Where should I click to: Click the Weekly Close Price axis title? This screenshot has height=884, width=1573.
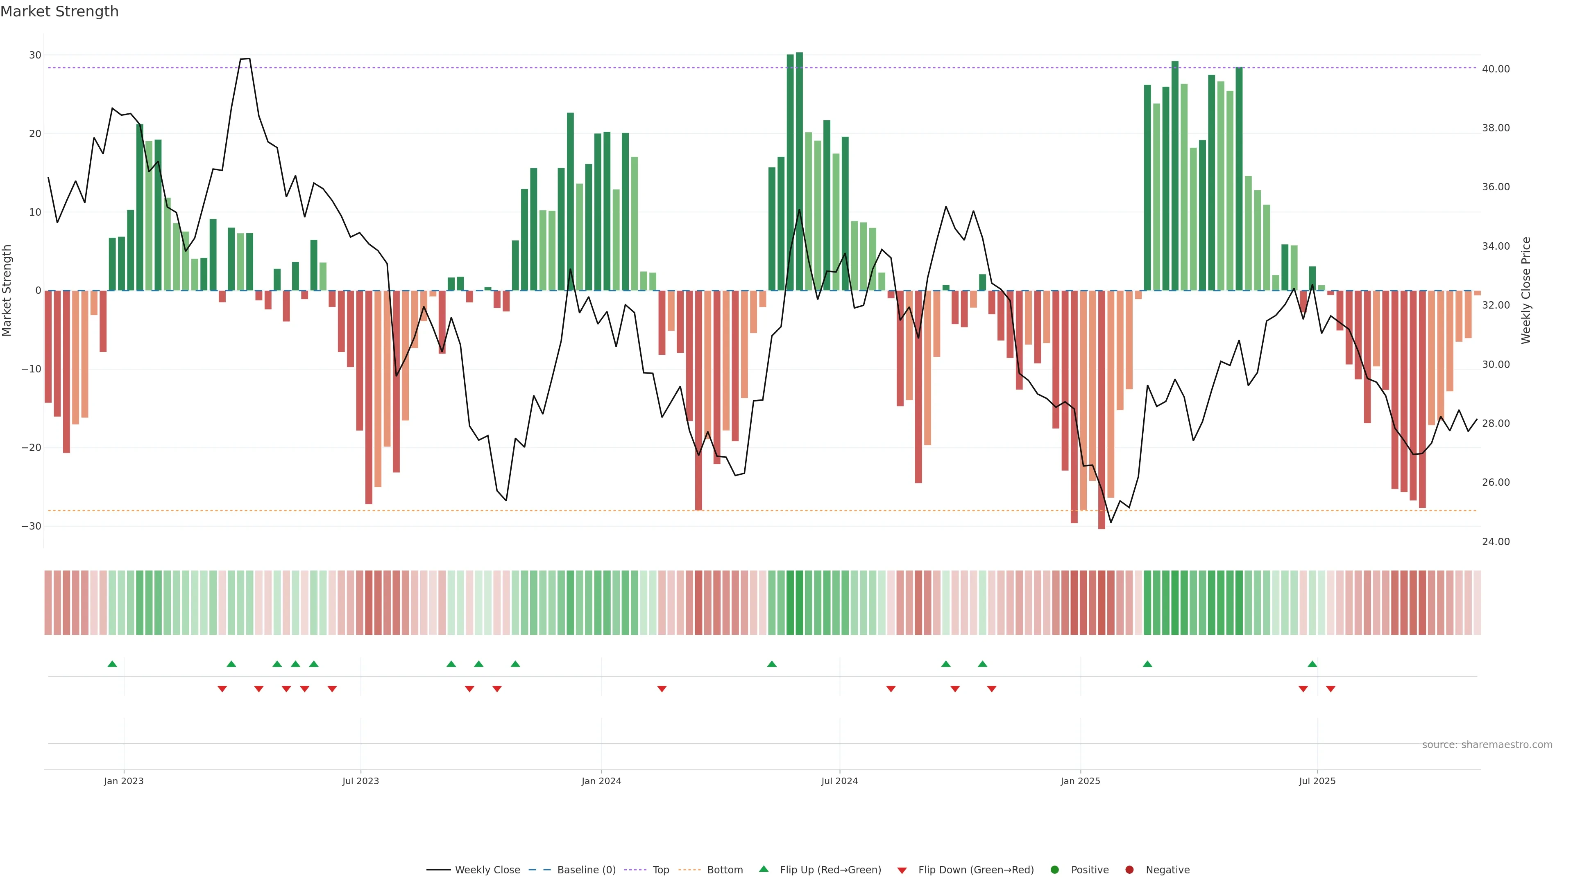pos(1526,291)
